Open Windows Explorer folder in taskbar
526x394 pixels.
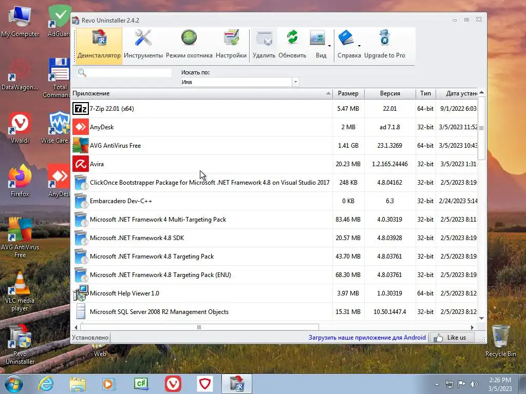[x=78, y=384]
